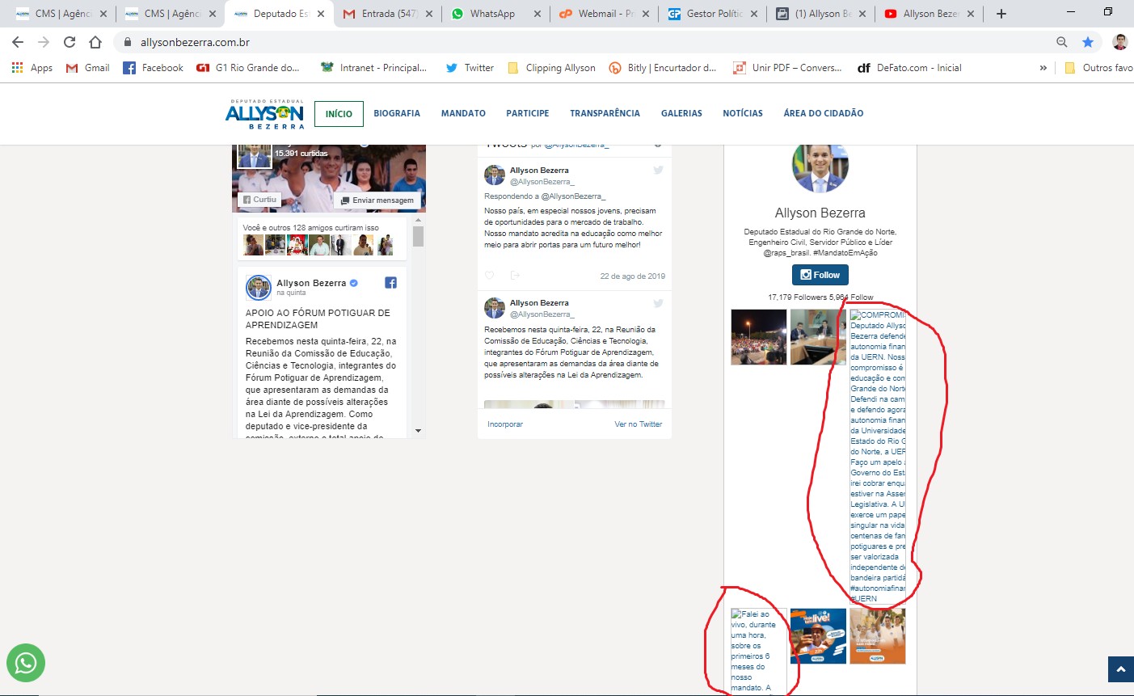1134x696 pixels.
Task: Open the night crowd Instagram thumbnail
Action: coord(759,337)
